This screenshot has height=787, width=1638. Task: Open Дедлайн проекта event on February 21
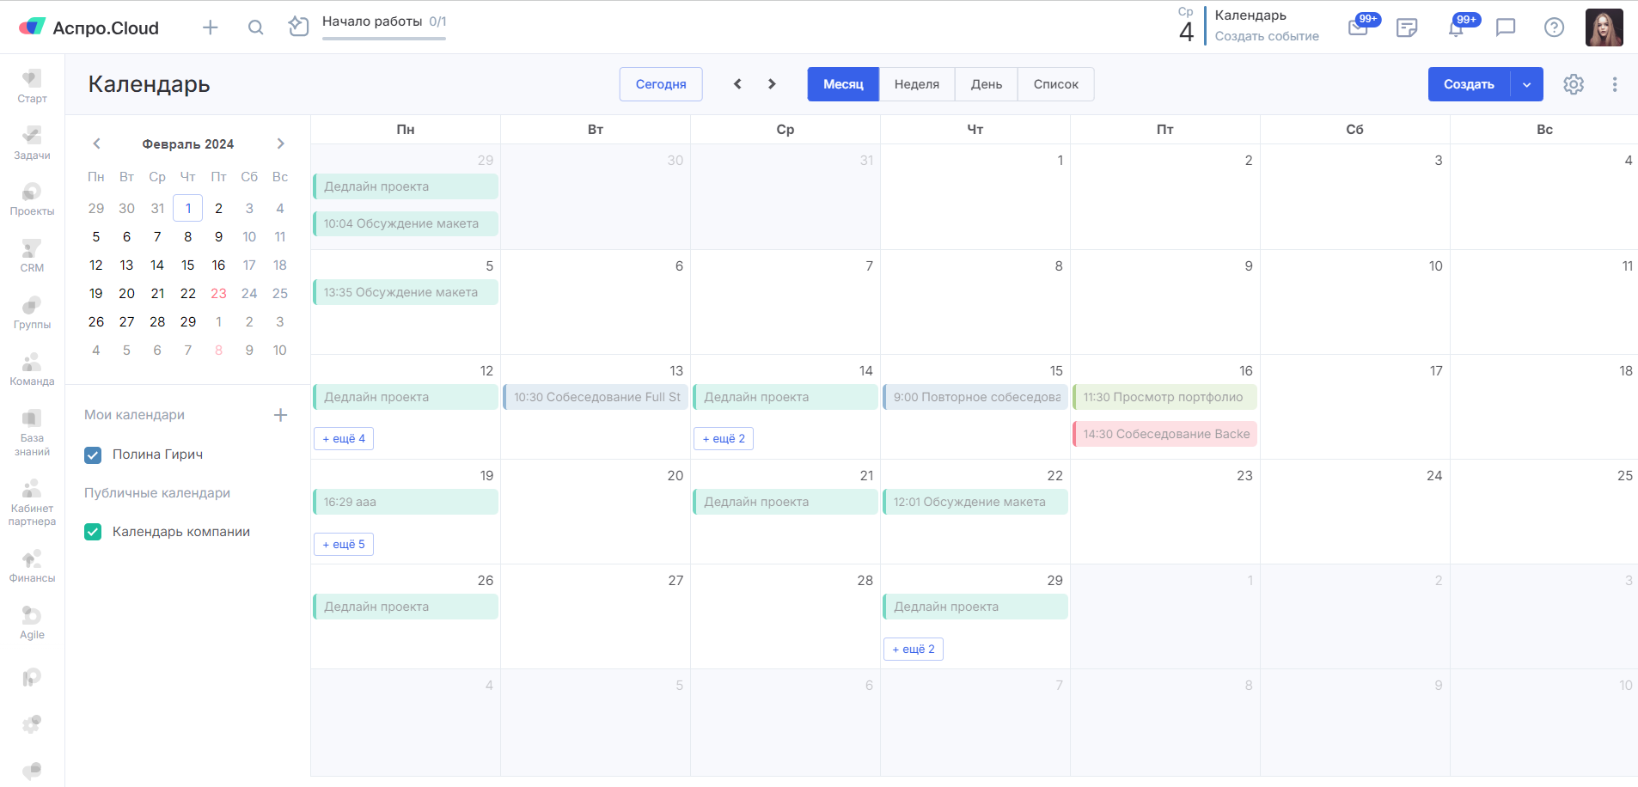click(x=785, y=502)
